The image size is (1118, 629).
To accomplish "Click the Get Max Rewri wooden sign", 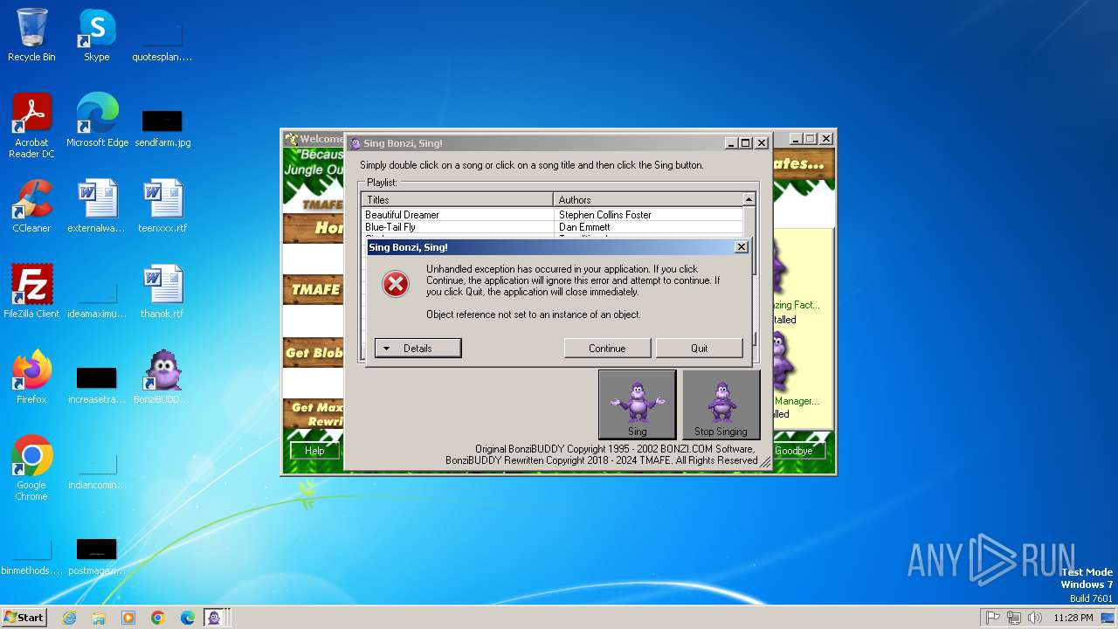I will pos(313,414).
